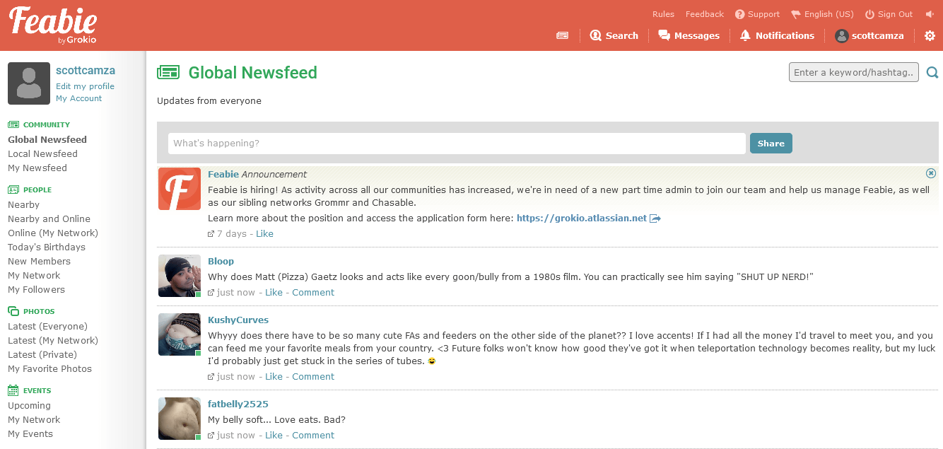Click the Feabie logo
Image resolution: width=943 pixels, height=449 pixels.
pyautogui.click(x=53, y=25)
